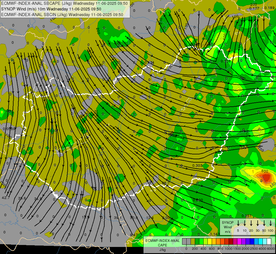
Task: Click the 20 m/s wind arrow in legend
Action: [x=251, y=223]
